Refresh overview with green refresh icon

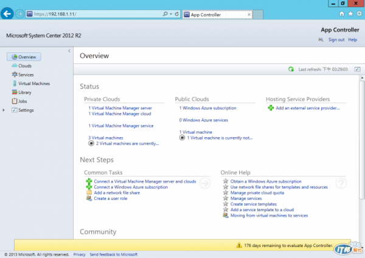pyautogui.click(x=291, y=69)
